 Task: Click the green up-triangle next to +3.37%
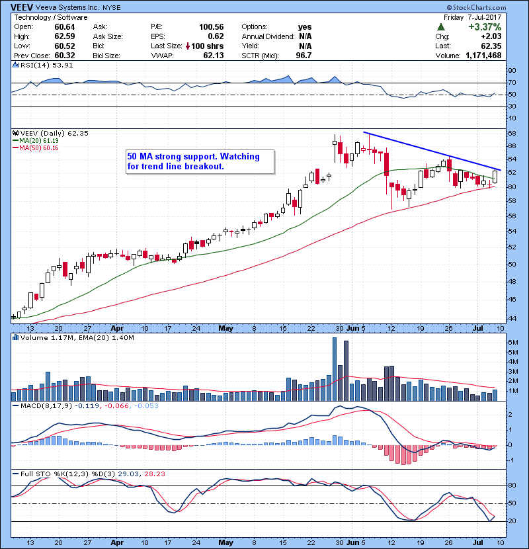pyautogui.click(x=441, y=26)
